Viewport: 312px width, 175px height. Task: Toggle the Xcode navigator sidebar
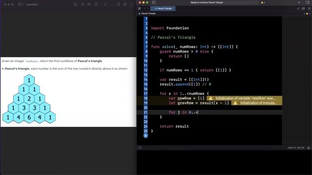154,2
